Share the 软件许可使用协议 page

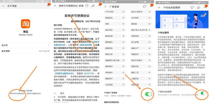coord(93,6)
